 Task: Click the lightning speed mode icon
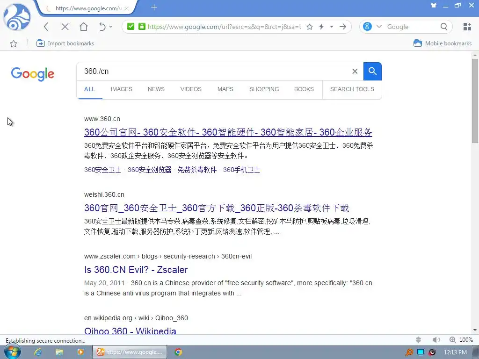tap(321, 27)
